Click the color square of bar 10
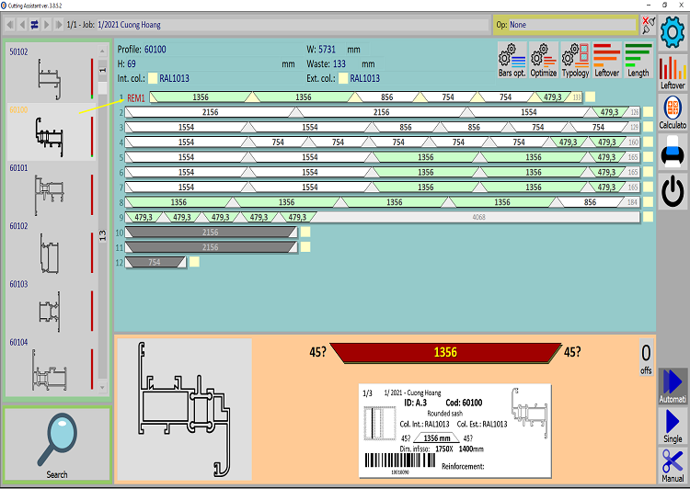Viewport: 690px width, 489px height. [305, 232]
